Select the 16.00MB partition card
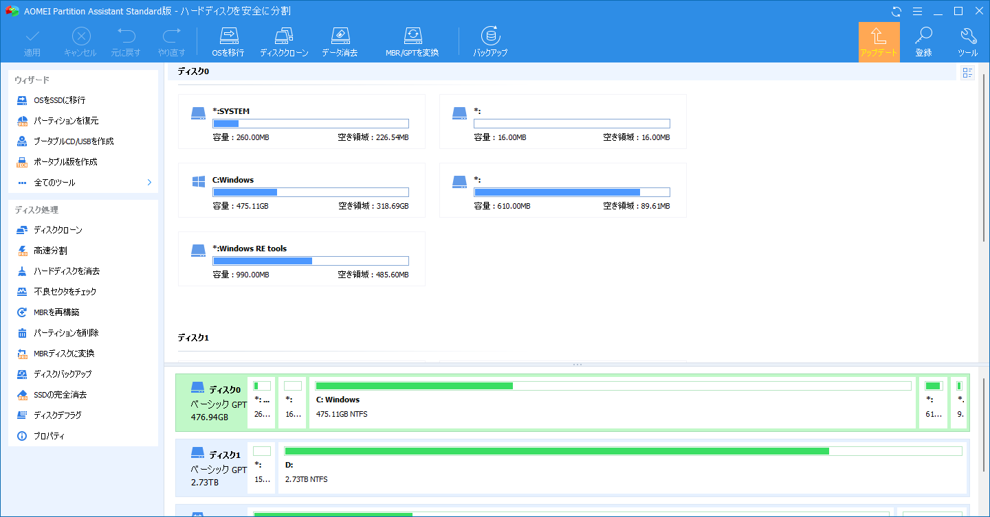Screen dimensions: 990x517 (x=562, y=122)
